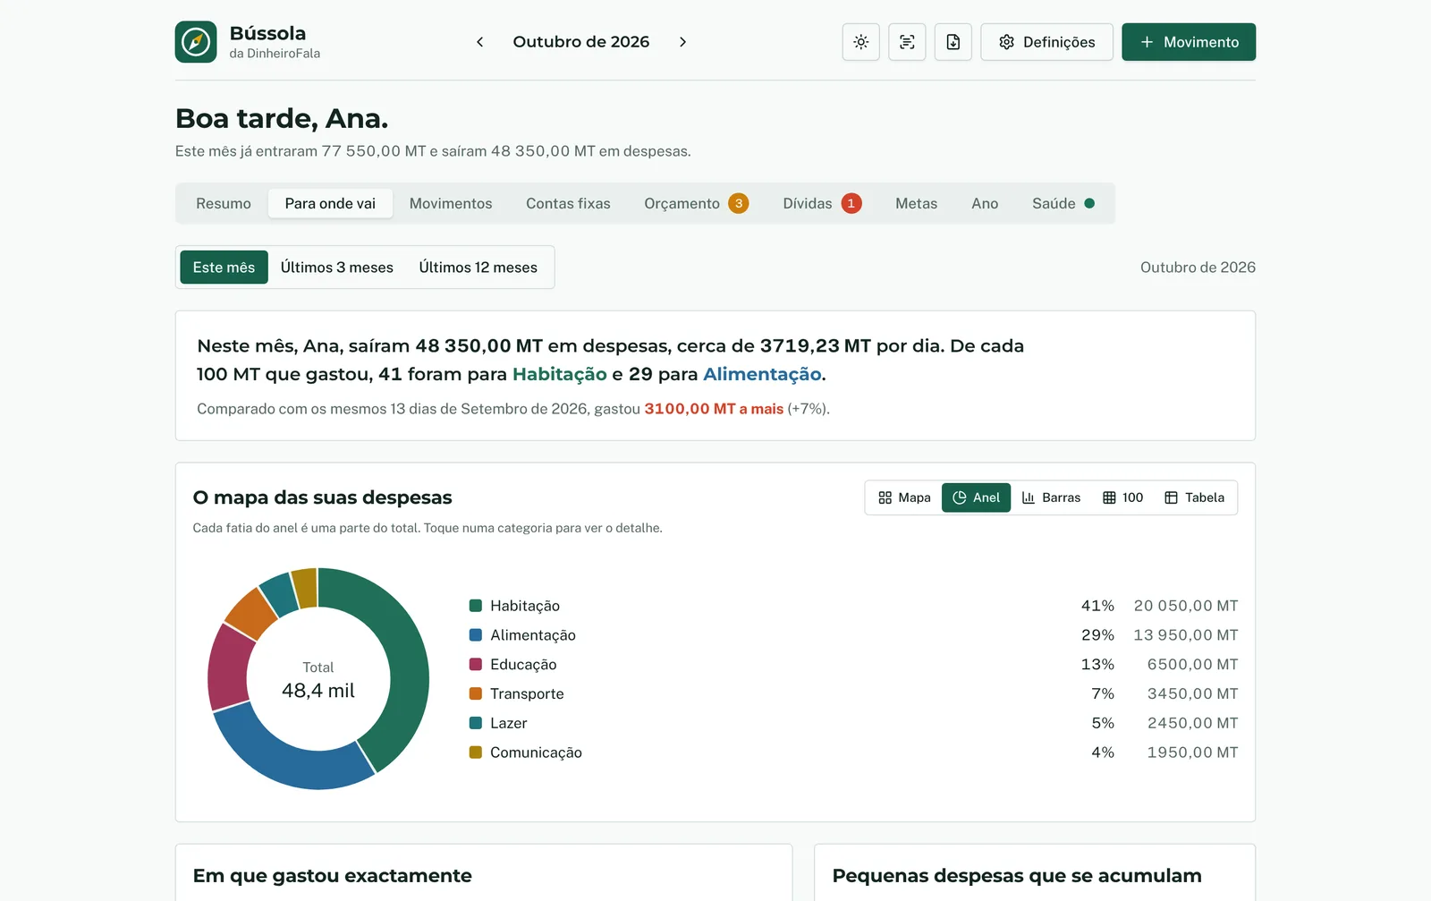Click the 13 950,00 MT amount
1431x901 pixels.
(x=1186, y=635)
